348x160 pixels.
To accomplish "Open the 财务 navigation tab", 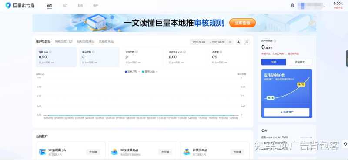I will pos(80,6).
